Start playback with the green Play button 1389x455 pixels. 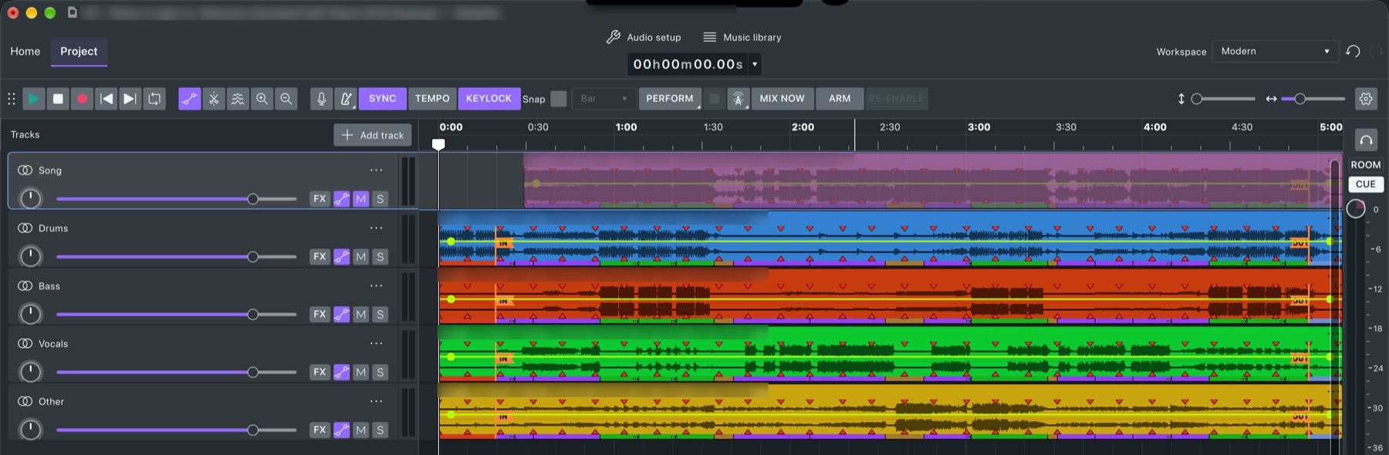[33, 99]
